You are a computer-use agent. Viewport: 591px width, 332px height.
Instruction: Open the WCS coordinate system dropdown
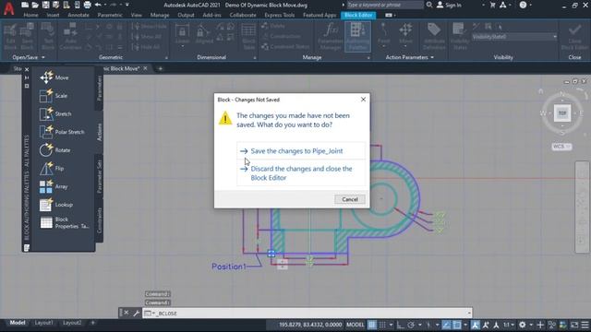coord(561,147)
